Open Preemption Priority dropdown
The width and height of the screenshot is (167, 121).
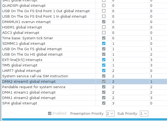110,114
